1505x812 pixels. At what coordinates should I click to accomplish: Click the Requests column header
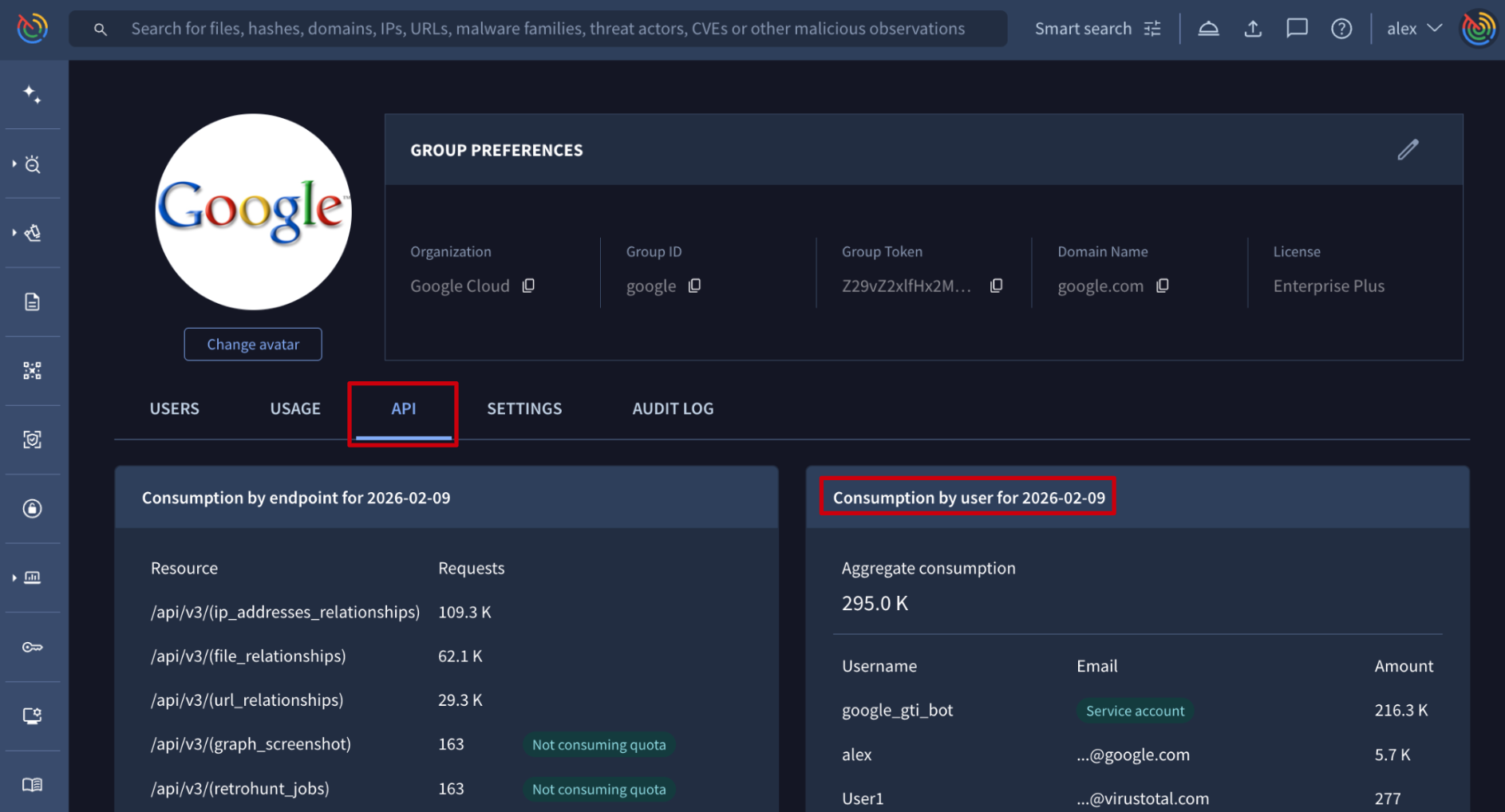tap(472, 568)
